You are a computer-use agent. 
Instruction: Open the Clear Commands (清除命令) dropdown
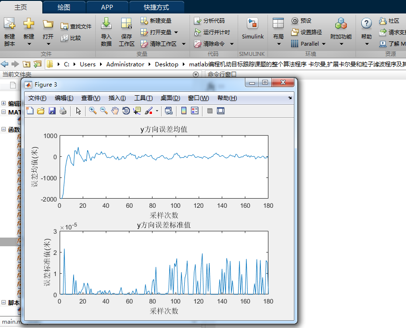coord(232,44)
